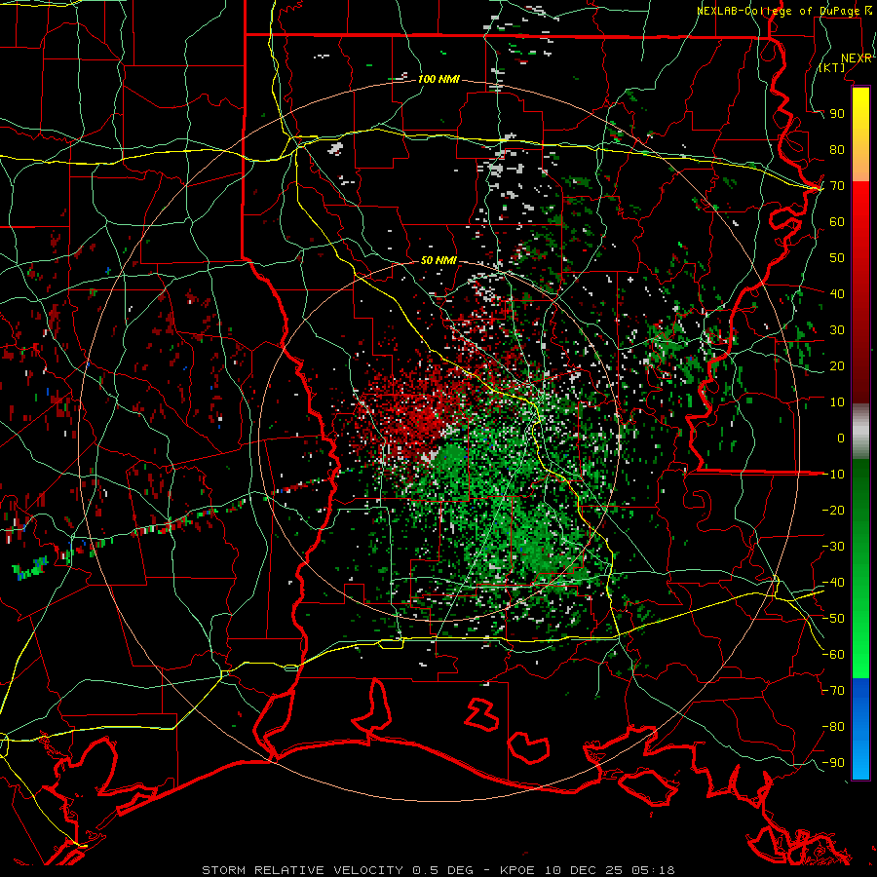Click the "KPOE" station identifier in caption
This screenshot has width=877, height=877.
(516, 870)
